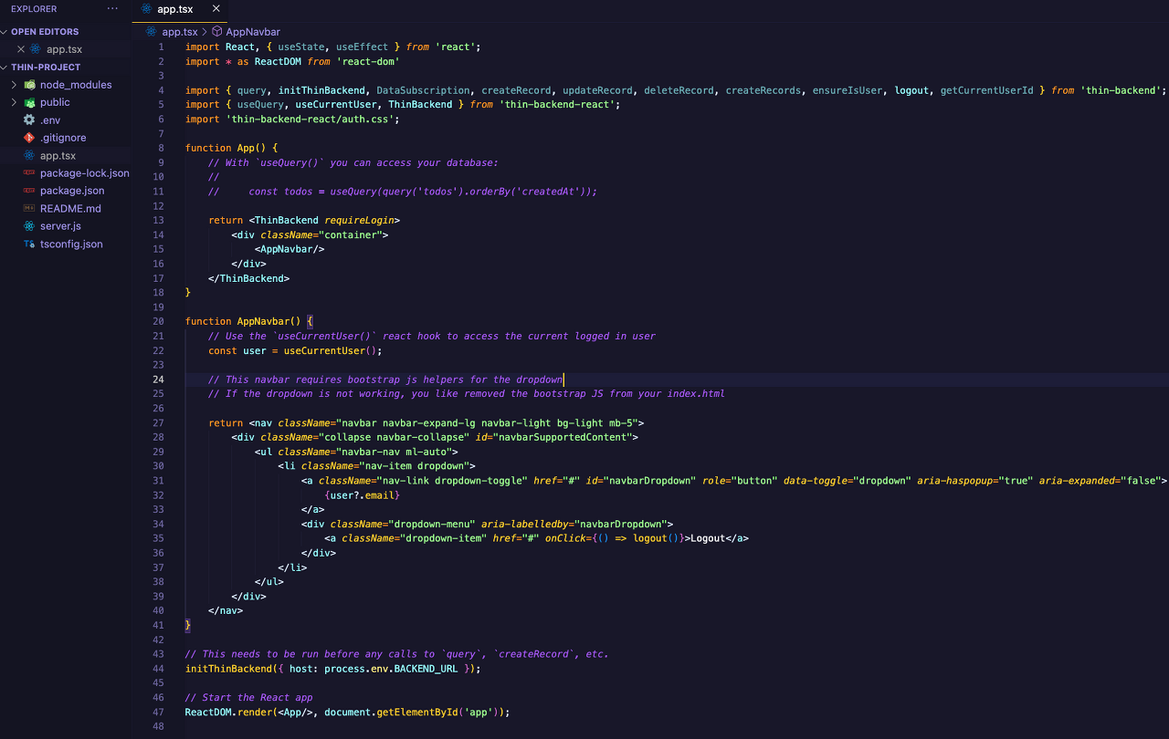
Task: Open server.js file
Action: click(x=60, y=226)
